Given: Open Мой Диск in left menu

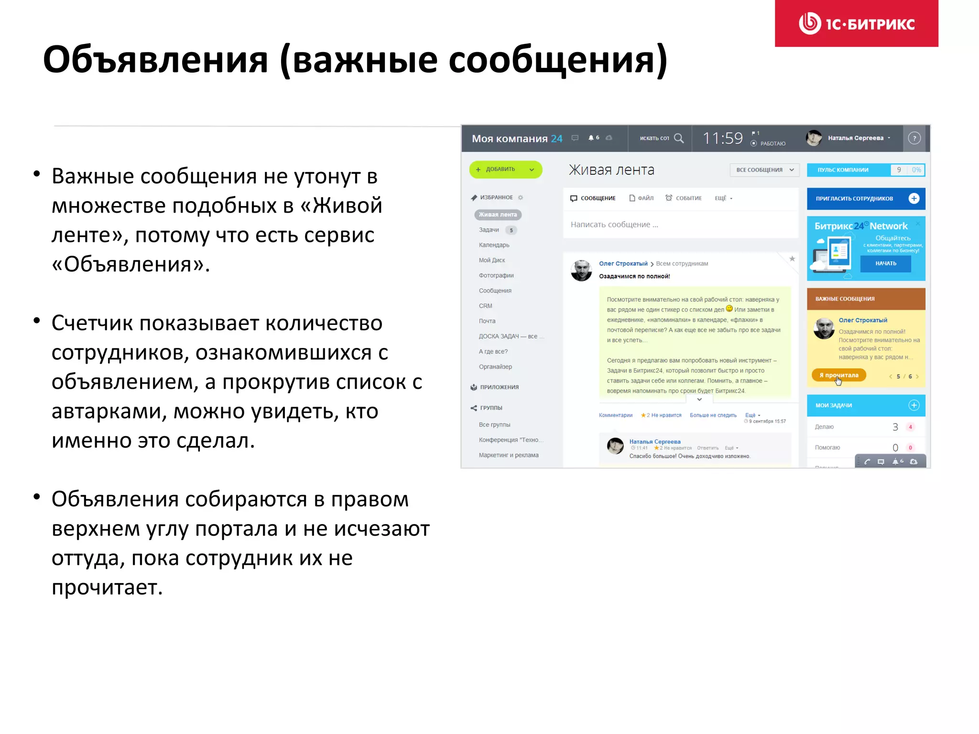Looking at the screenshot, I should (491, 260).
